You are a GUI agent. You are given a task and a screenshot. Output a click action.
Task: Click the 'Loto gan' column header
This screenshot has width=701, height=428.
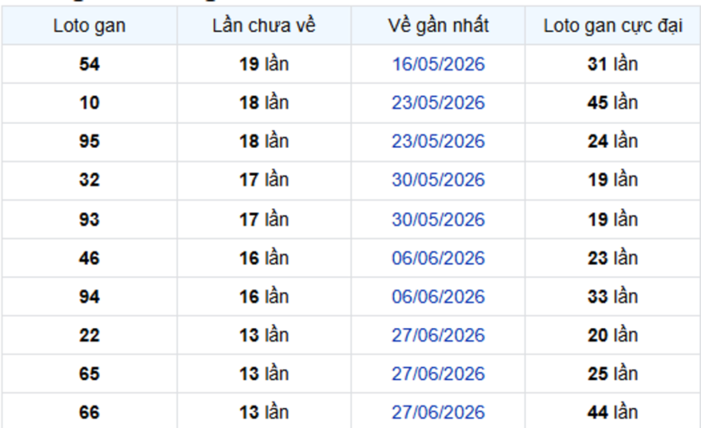coord(90,25)
